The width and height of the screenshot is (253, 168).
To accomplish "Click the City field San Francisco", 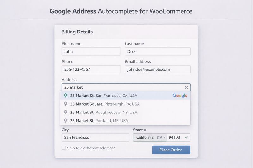I will [96, 137].
